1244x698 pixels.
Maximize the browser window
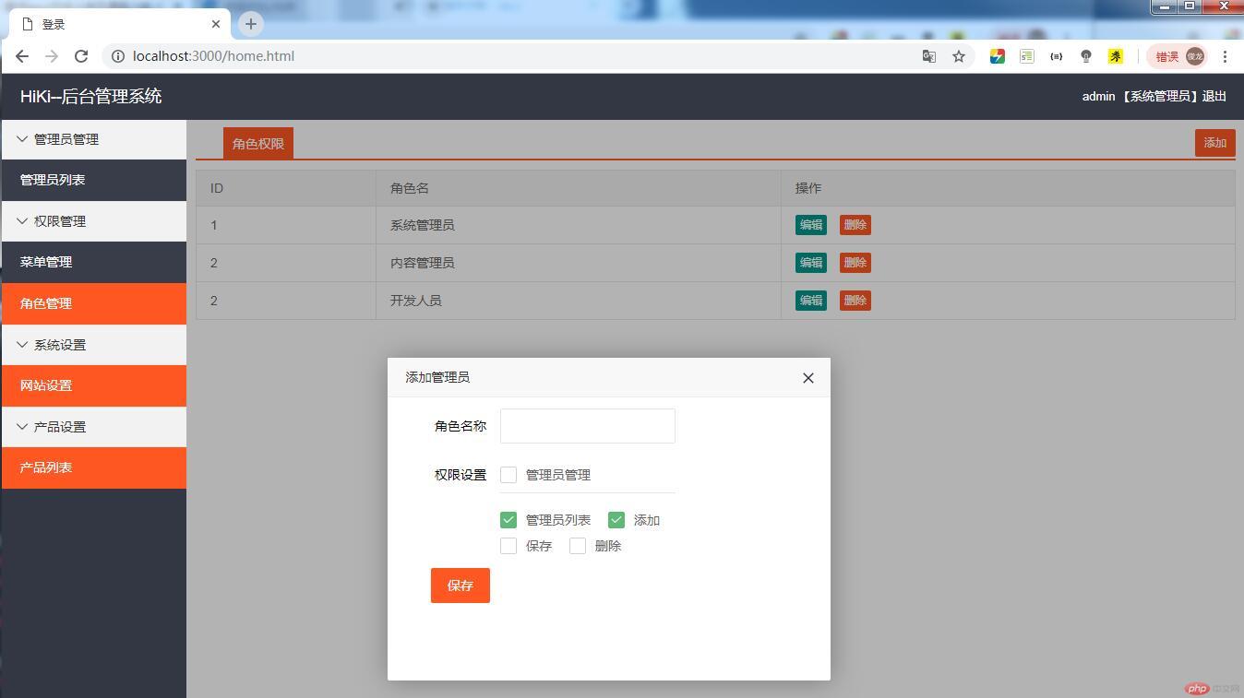tap(1190, 6)
